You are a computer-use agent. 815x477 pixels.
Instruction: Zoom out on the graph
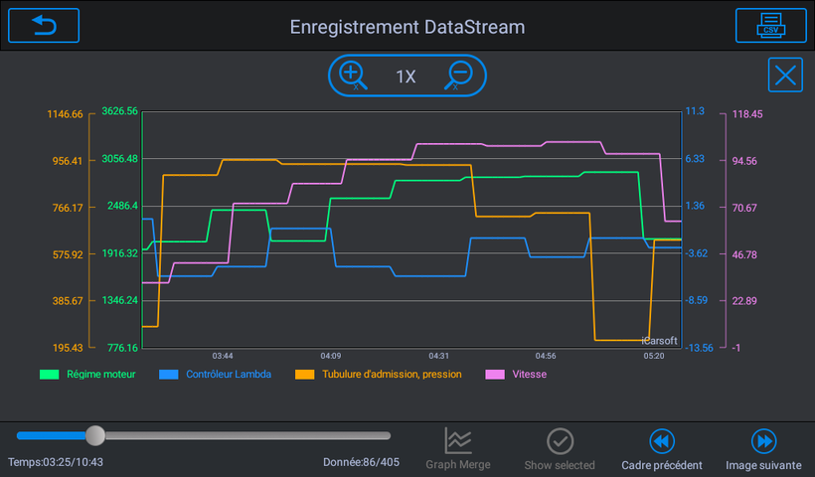coord(458,76)
